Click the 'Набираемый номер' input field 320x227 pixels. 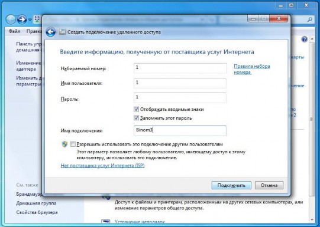(180, 68)
